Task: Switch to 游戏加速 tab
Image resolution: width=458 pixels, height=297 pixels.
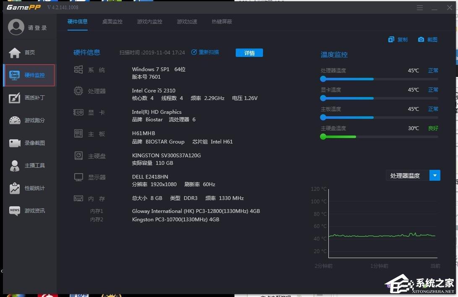Action: pyautogui.click(x=187, y=22)
